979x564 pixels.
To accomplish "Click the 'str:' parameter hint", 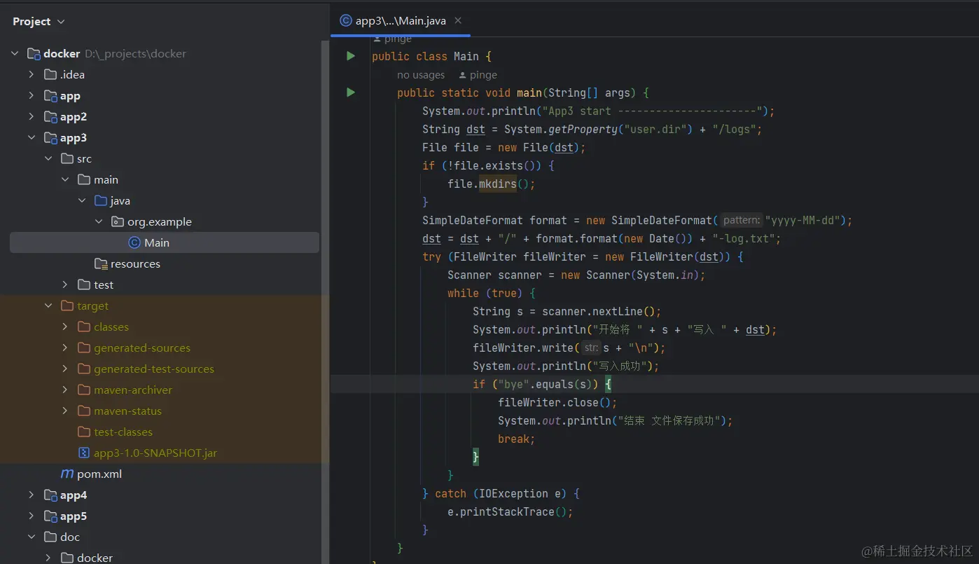I will pos(592,348).
